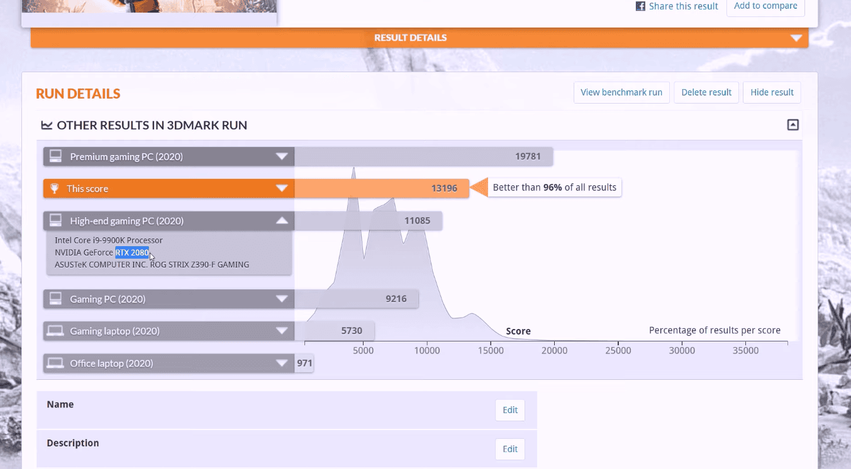Click the monitor icon for Gaming PC (2020)
This screenshot has width=851, height=469.
point(55,299)
